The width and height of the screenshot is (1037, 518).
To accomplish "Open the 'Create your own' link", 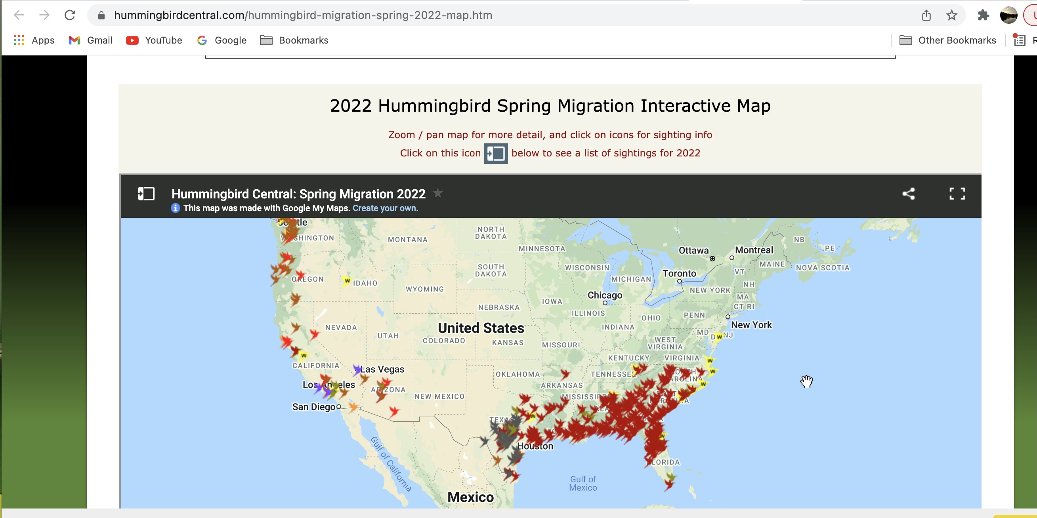I will point(385,208).
